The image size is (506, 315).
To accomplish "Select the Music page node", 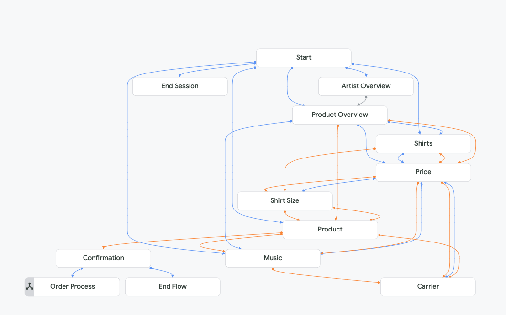I will click(273, 258).
